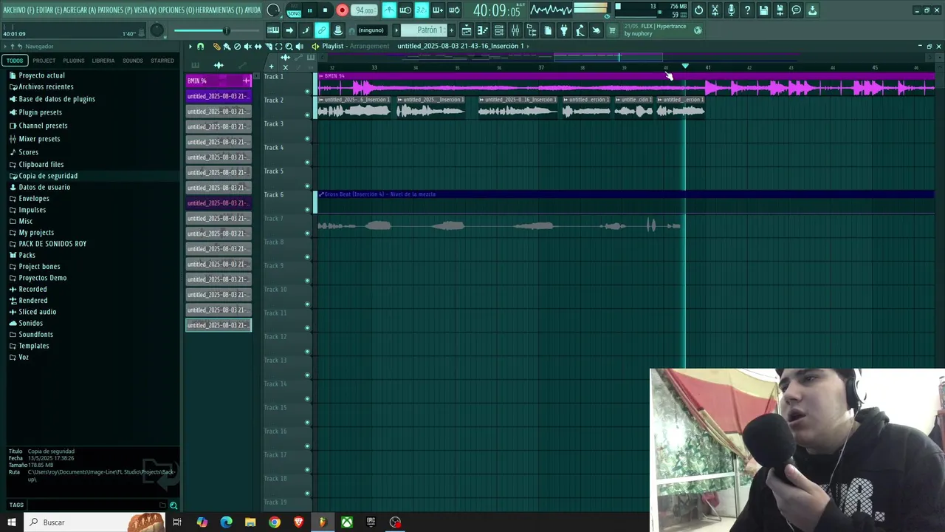Open the VISTA (V) menu

(145, 10)
